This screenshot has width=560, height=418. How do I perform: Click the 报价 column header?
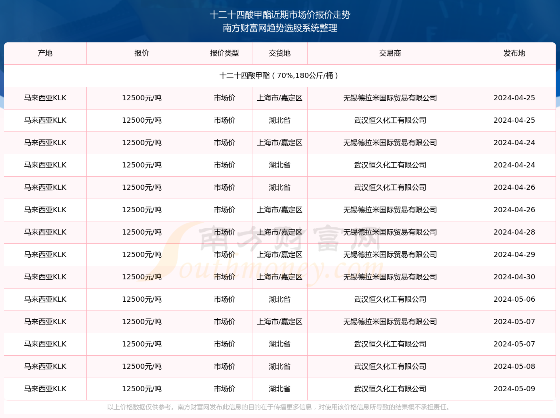pos(142,53)
